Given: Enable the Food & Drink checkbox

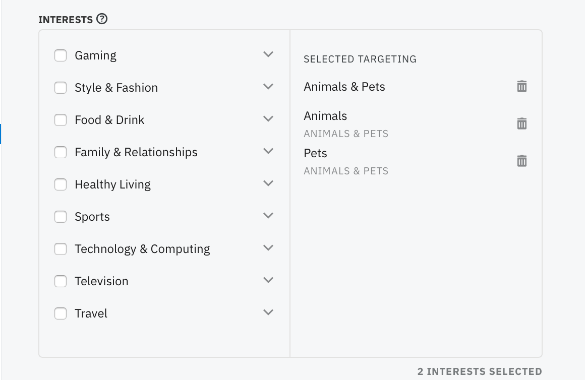Looking at the screenshot, I should point(61,120).
